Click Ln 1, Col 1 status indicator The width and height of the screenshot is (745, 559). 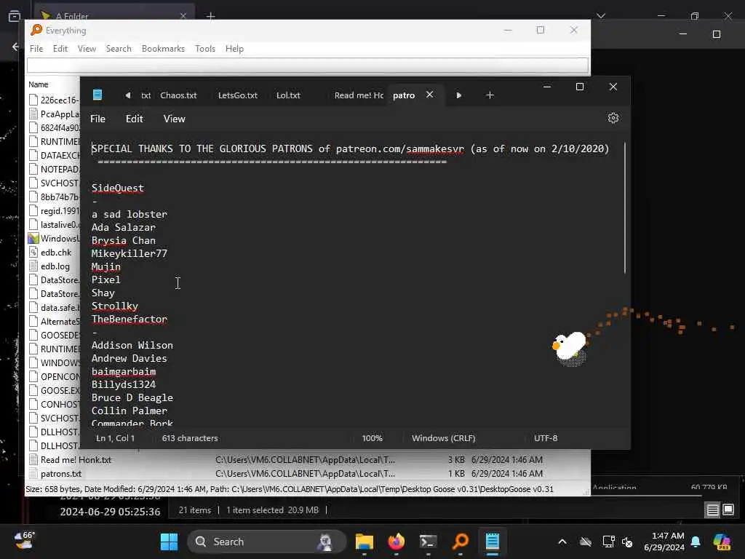(x=116, y=438)
